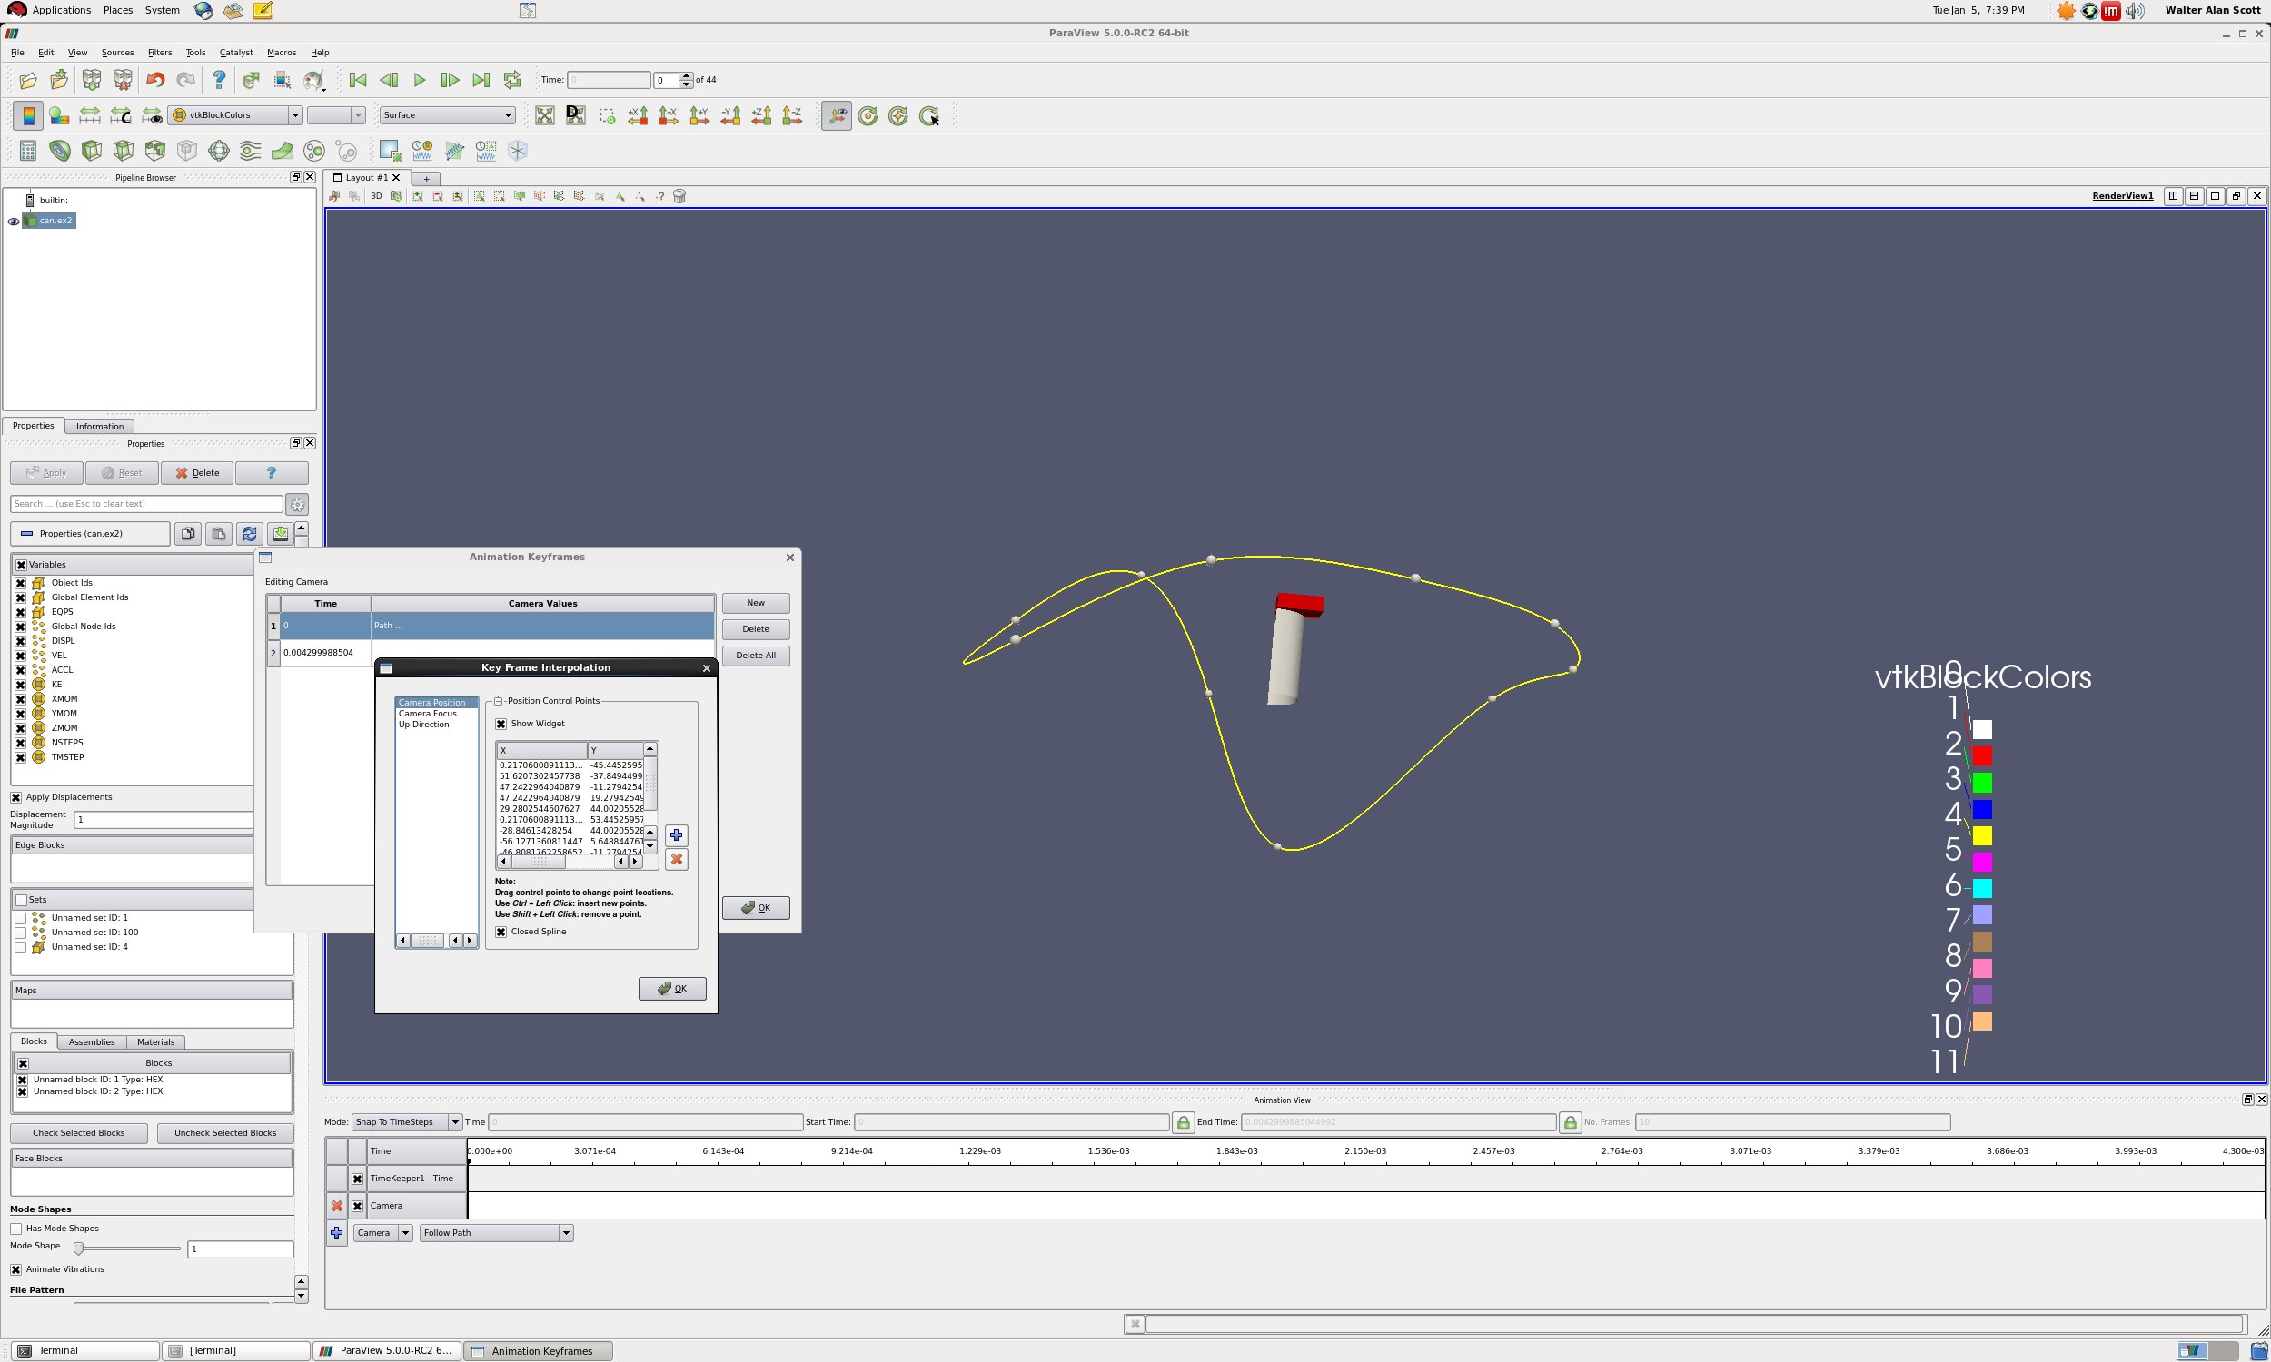The height and width of the screenshot is (1362, 2271).
Task: Click the Slice filter icon
Action: pos(123,151)
